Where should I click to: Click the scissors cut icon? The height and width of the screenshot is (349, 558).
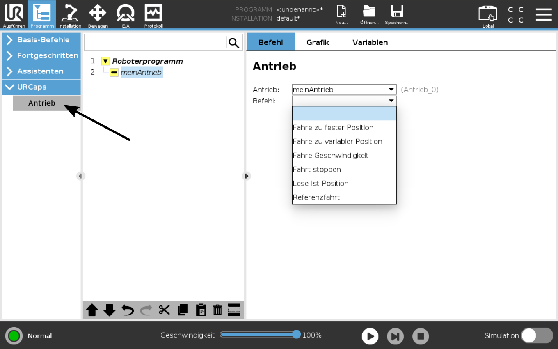pyautogui.click(x=164, y=310)
